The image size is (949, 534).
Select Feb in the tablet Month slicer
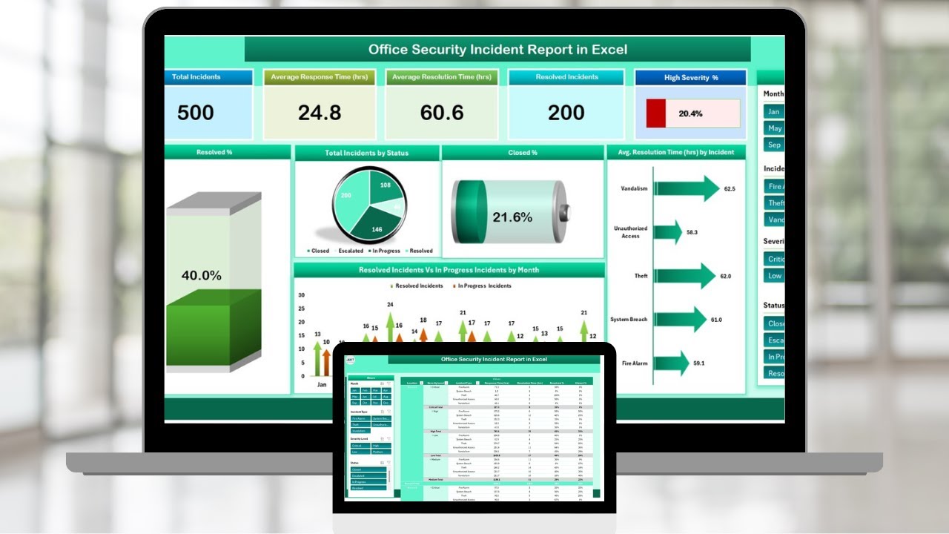(x=366, y=391)
